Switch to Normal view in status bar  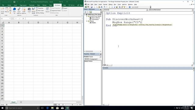click(55, 105)
